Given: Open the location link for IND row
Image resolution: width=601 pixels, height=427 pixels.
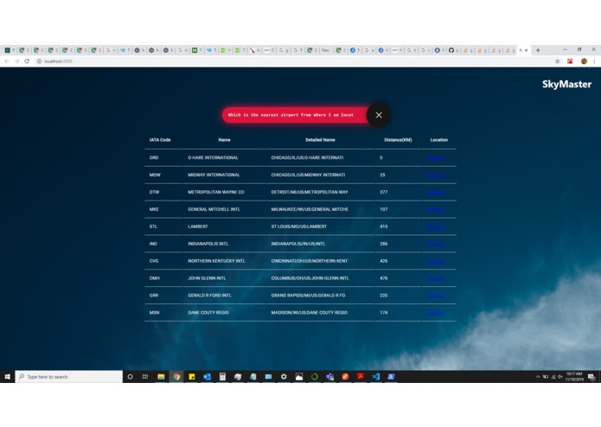Looking at the screenshot, I should 436,244.
